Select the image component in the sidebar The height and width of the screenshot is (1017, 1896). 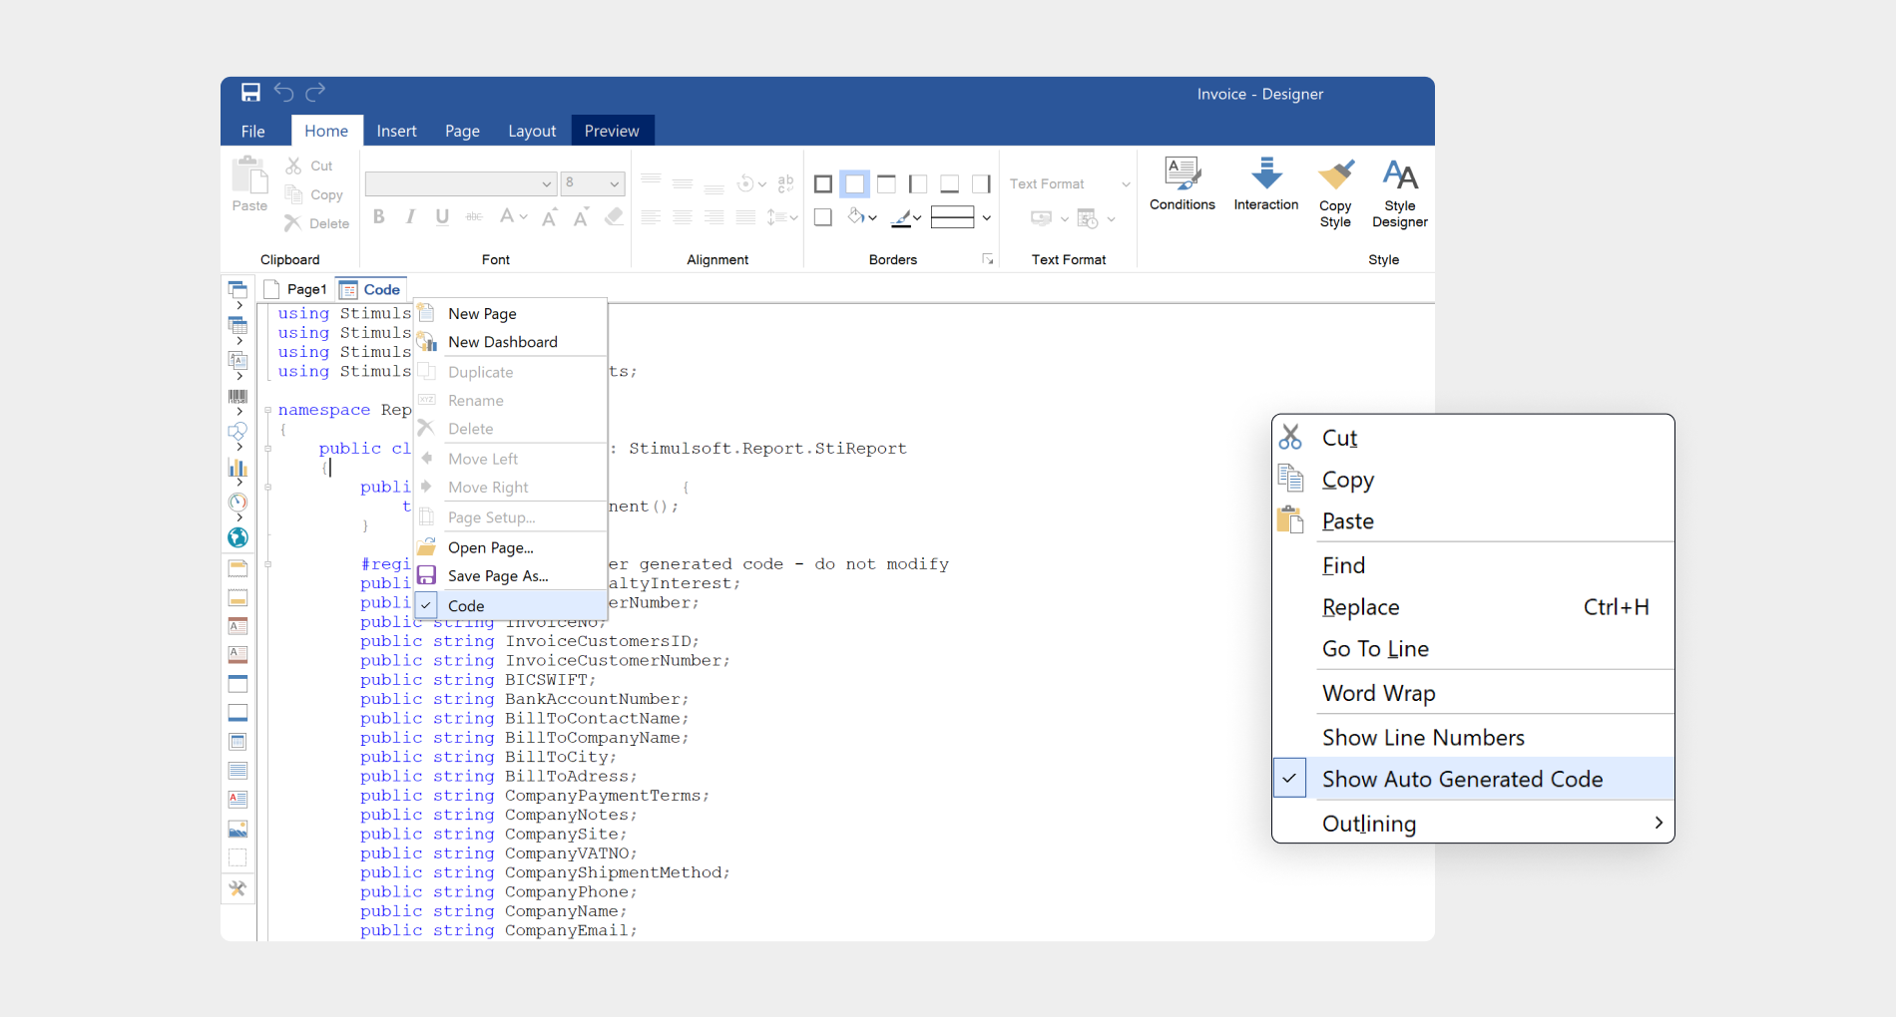(237, 829)
